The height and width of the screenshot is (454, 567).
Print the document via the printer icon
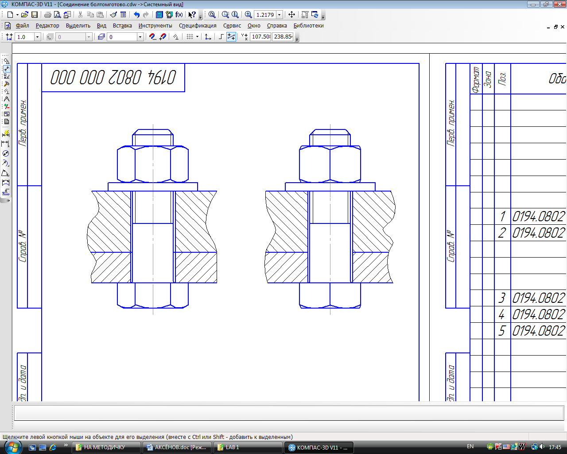click(48, 15)
